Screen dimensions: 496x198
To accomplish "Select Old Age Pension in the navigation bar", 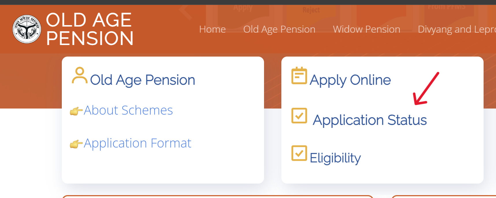I will [279, 29].
